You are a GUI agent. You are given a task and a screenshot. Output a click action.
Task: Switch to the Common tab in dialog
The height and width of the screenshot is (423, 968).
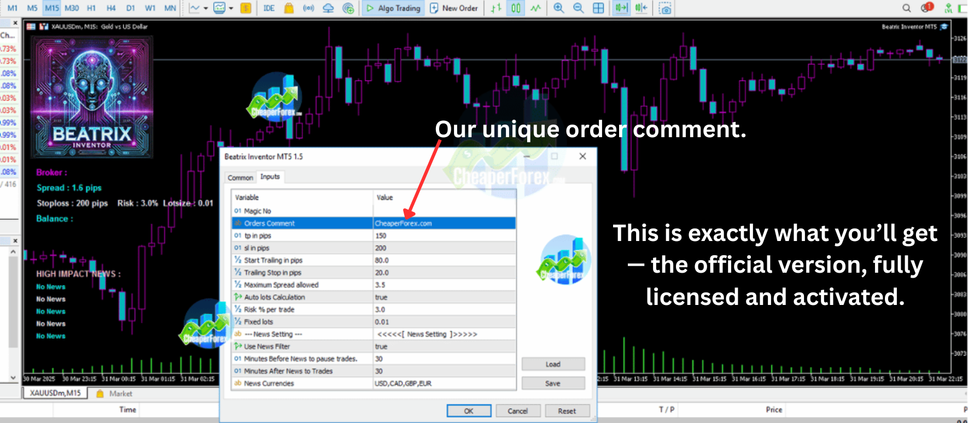point(240,178)
